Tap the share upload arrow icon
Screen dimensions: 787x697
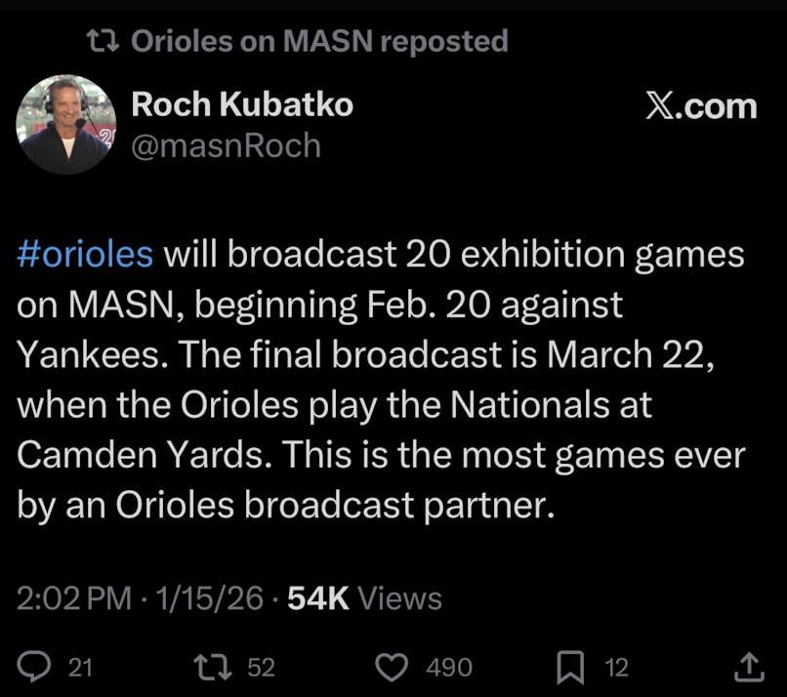(x=749, y=667)
